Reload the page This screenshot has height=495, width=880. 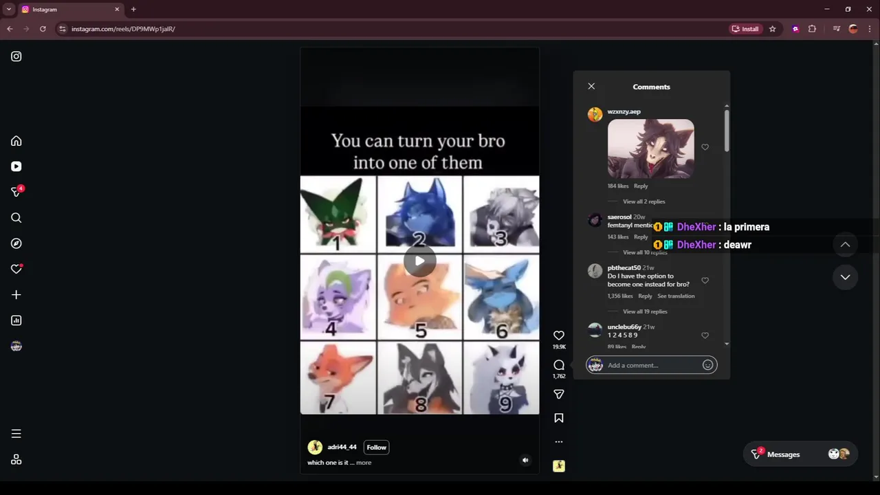coord(43,29)
